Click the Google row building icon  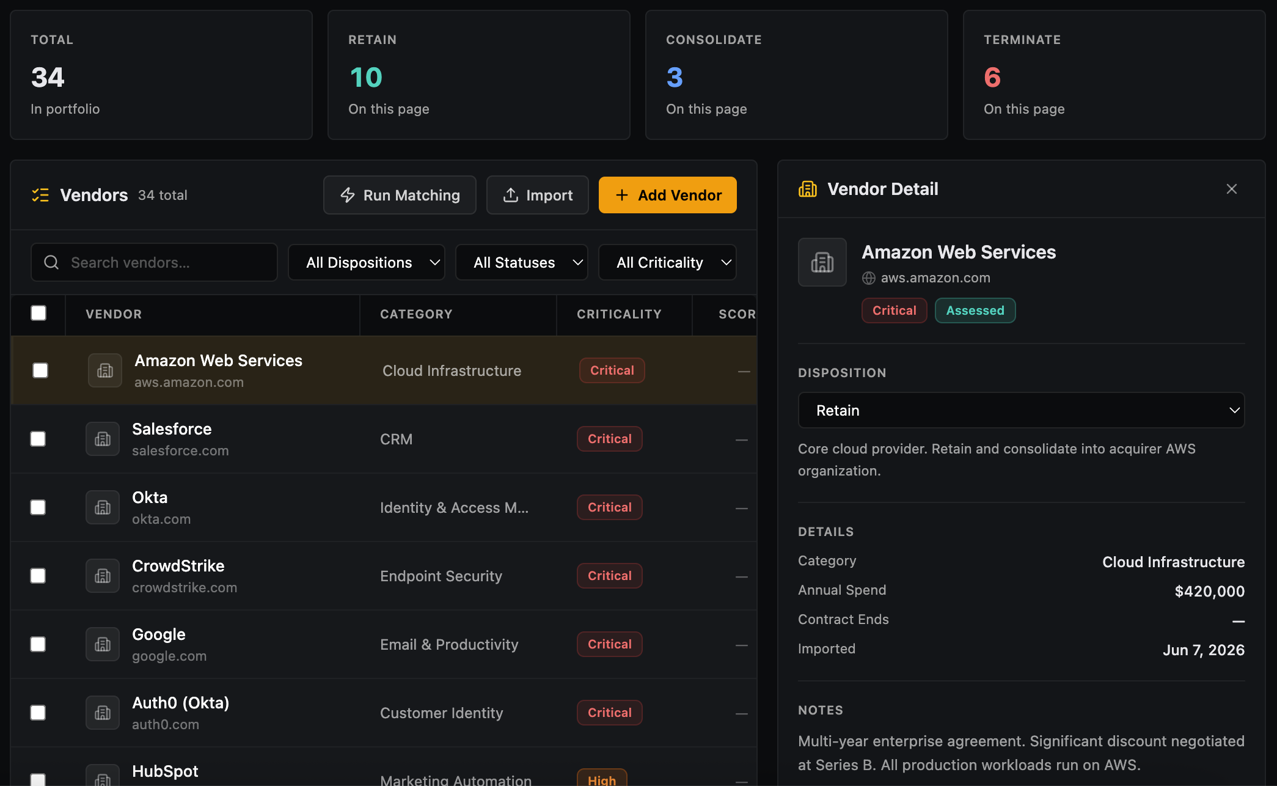[x=103, y=644]
